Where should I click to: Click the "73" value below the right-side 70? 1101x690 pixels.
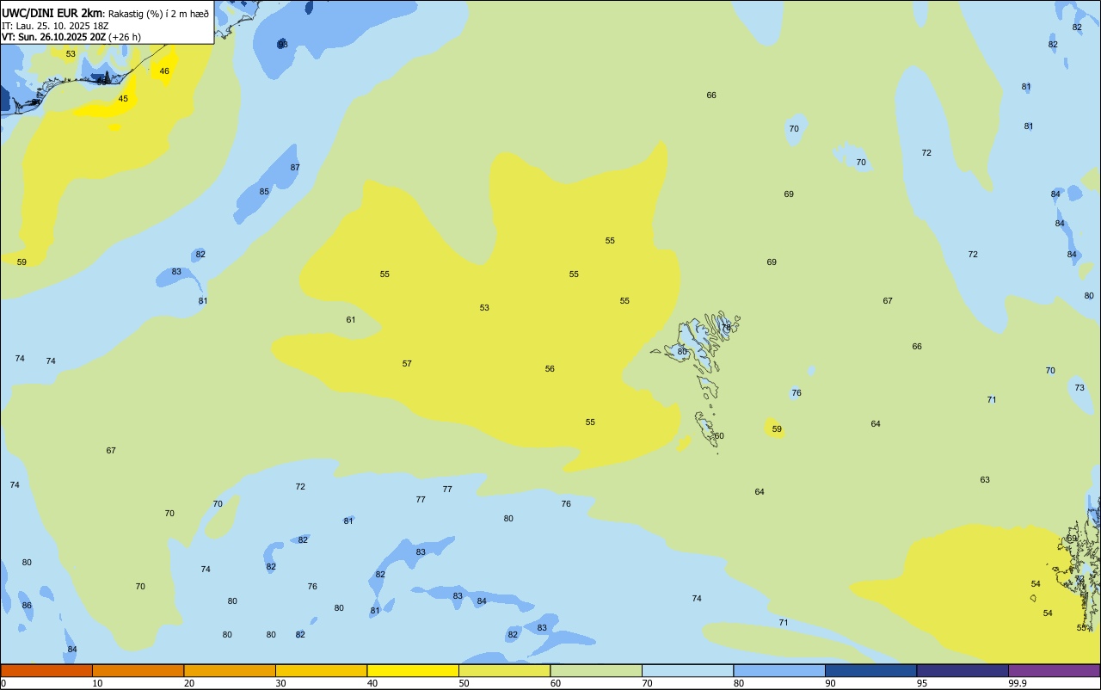coord(1079,388)
